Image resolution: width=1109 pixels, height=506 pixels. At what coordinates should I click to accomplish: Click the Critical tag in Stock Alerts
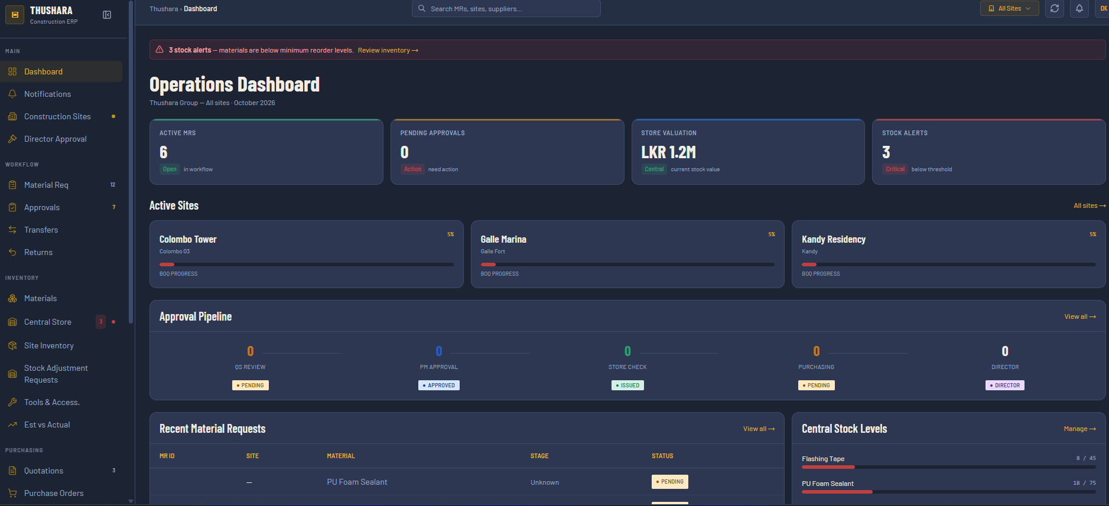[x=895, y=169]
